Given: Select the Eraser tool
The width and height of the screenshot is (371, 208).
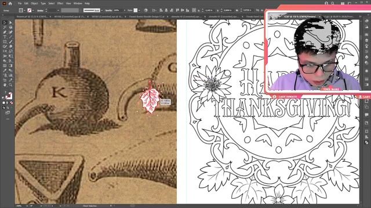Looking at the screenshot, I should [10, 46].
